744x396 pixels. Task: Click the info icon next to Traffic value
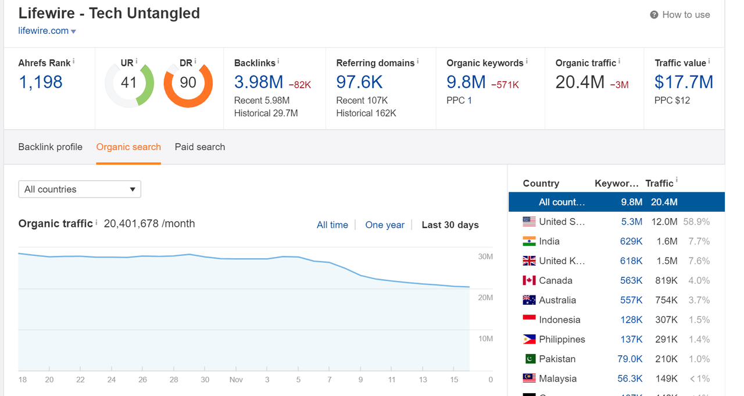point(709,61)
